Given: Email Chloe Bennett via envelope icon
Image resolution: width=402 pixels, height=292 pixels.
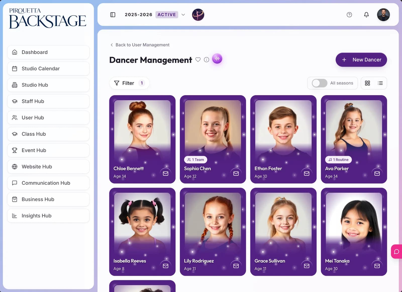Looking at the screenshot, I should (166, 173).
